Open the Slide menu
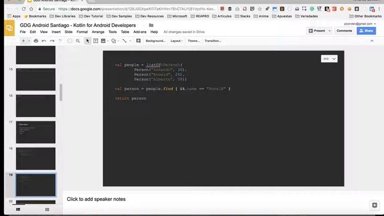This screenshot has width=384, height=216. [68, 32]
